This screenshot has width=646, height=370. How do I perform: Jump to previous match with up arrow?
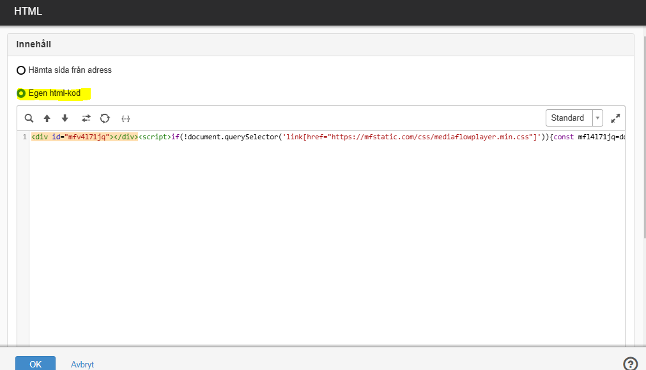coord(47,118)
